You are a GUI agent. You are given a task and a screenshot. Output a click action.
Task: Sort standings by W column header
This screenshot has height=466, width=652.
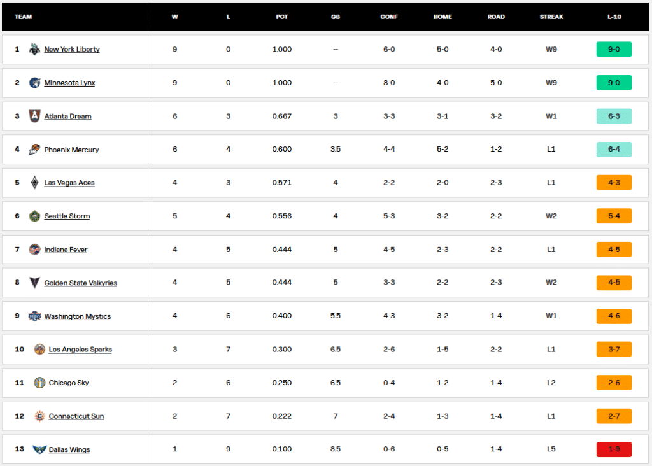[174, 17]
